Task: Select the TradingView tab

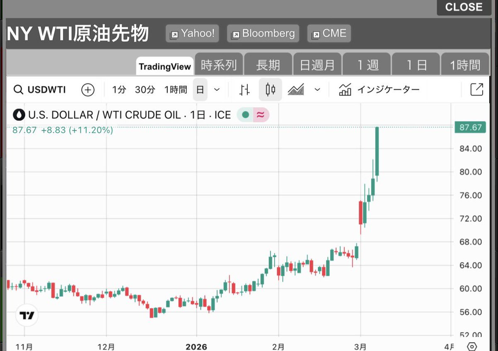Action: (165, 66)
